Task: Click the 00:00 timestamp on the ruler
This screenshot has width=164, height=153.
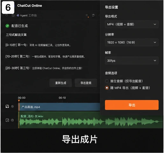Action: pyautogui.click(x=22, y=98)
